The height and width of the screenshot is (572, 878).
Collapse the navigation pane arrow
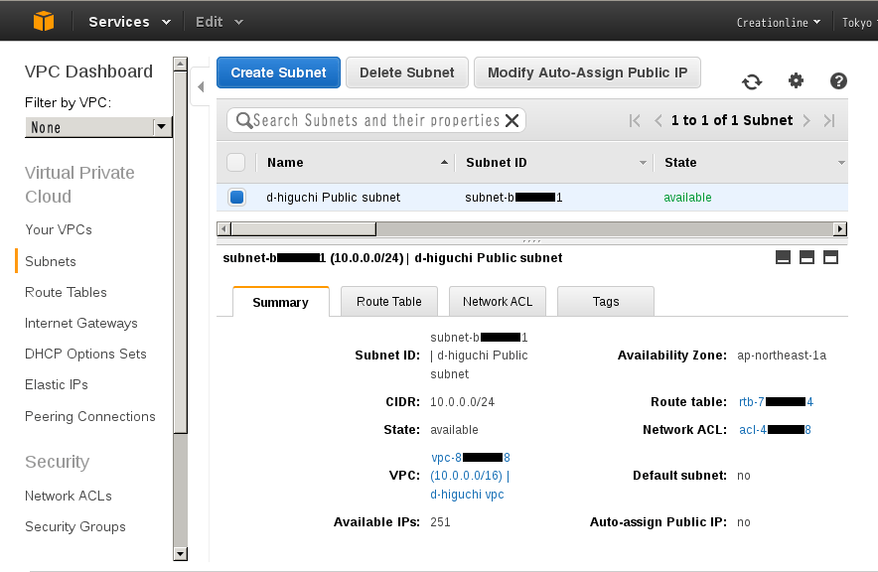click(x=201, y=86)
